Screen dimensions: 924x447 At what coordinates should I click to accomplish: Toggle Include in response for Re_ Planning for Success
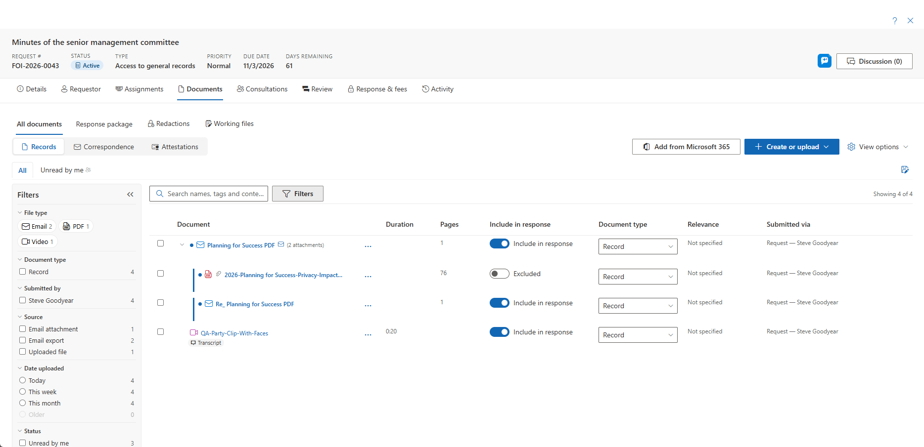(x=500, y=303)
